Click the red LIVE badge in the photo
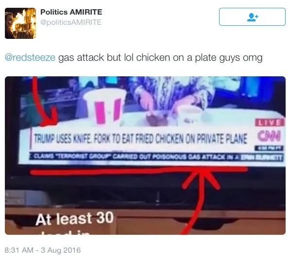 click(269, 123)
